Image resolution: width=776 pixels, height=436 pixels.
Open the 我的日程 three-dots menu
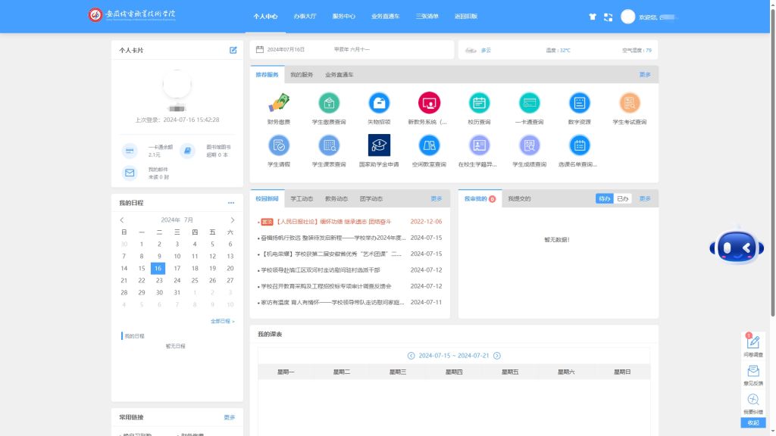pyautogui.click(x=231, y=203)
